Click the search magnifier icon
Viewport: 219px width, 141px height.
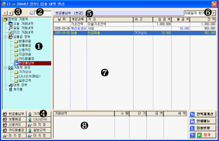click(31, 13)
